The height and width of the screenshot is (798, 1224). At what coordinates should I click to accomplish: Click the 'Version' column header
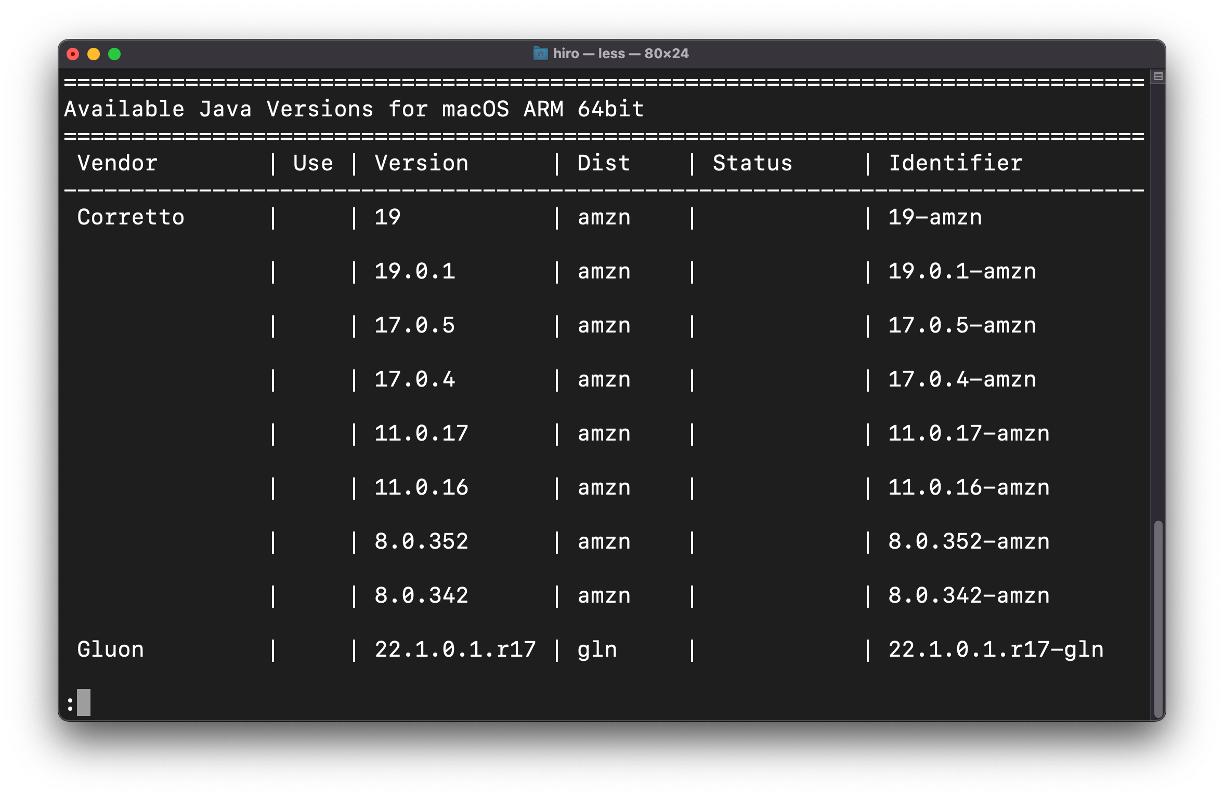click(422, 163)
